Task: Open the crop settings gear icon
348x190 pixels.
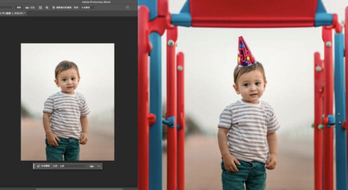Action: pos(47,7)
